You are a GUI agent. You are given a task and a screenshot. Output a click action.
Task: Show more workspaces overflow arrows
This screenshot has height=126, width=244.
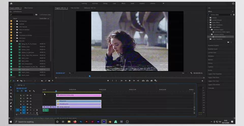point(163,3)
